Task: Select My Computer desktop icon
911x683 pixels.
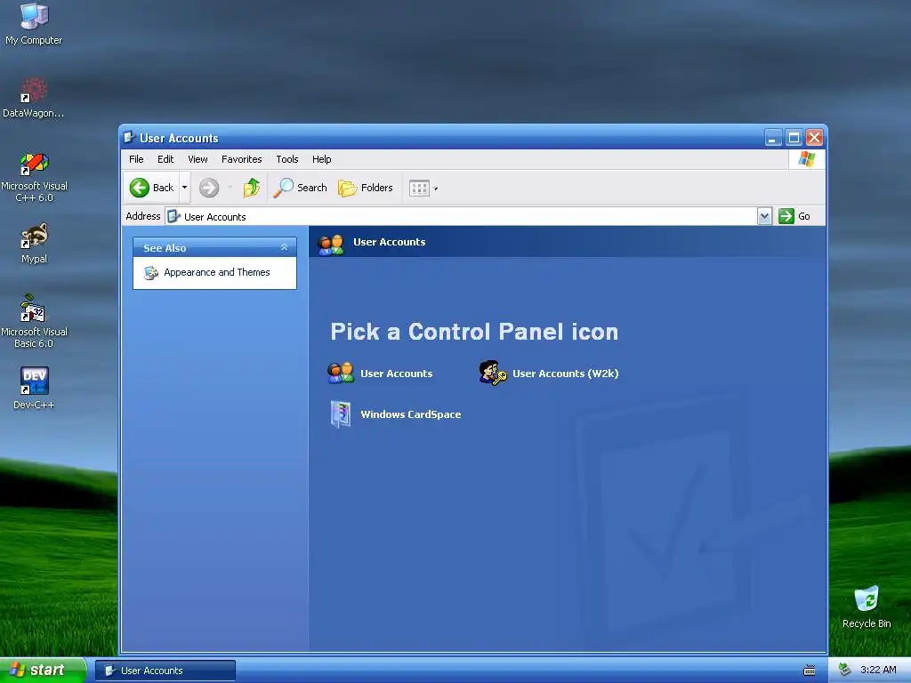Action: 34,24
